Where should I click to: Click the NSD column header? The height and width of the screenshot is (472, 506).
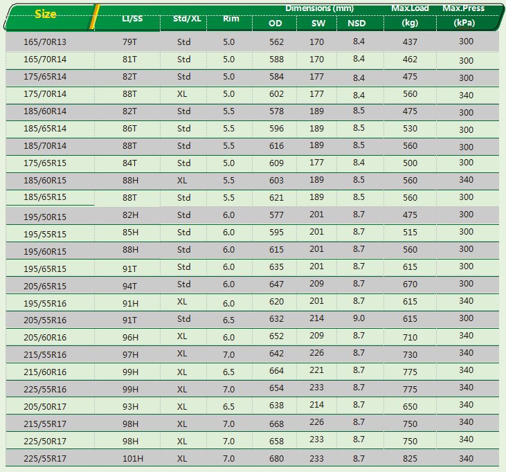(358, 23)
